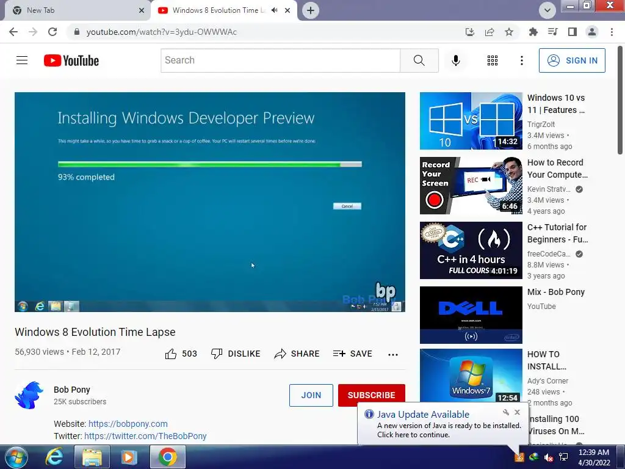Image resolution: width=625 pixels, height=469 pixels.
Task: Click the install app icon in address bar
Action: pos(470,32)
